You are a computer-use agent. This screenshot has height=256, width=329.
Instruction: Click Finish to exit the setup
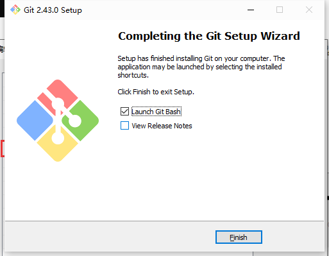239,237
